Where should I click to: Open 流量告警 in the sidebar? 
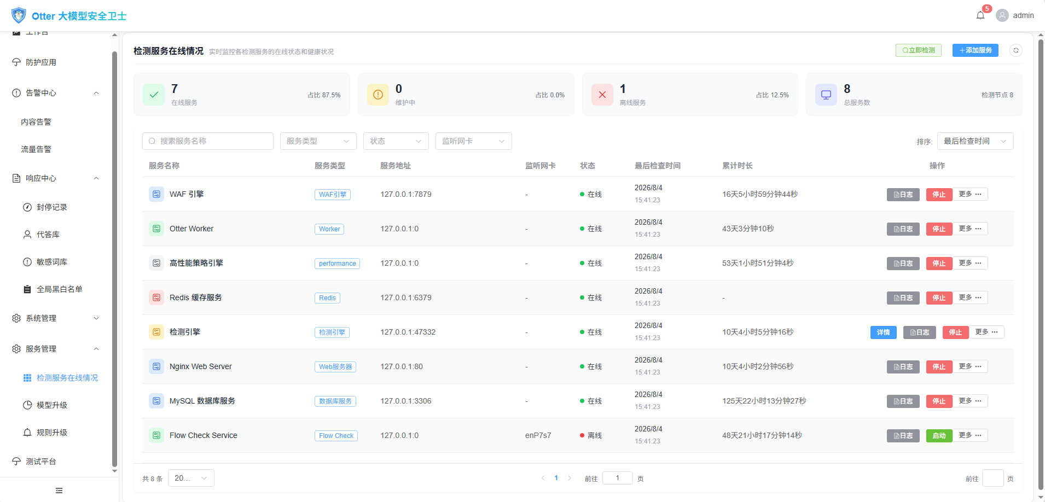[36, 149]
